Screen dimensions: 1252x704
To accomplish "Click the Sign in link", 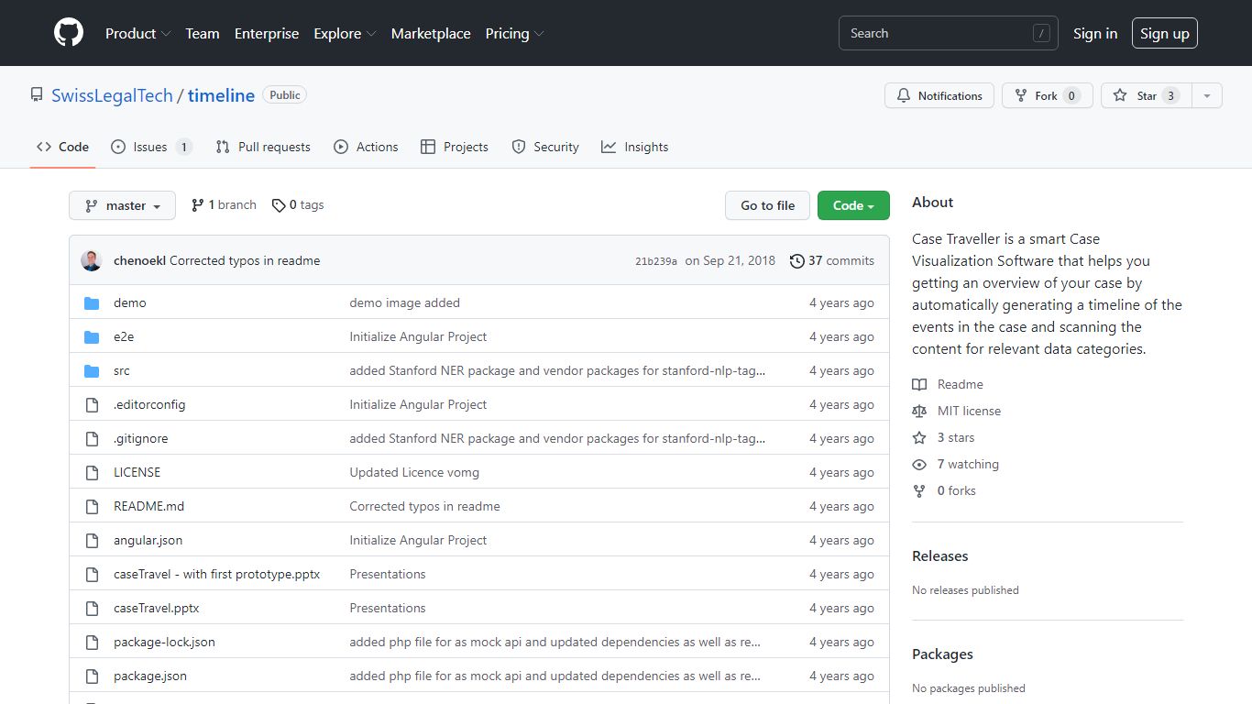I will pyautogui.click(x=1095, y=33).
